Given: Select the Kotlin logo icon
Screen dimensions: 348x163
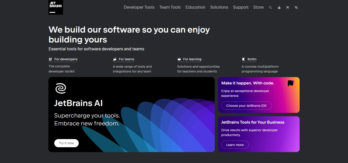Looking at the screenshot, I should click(244, 59).
